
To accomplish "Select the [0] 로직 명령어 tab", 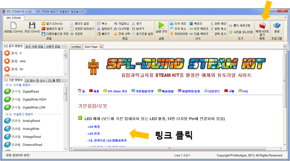I will [x=13, y=46].
